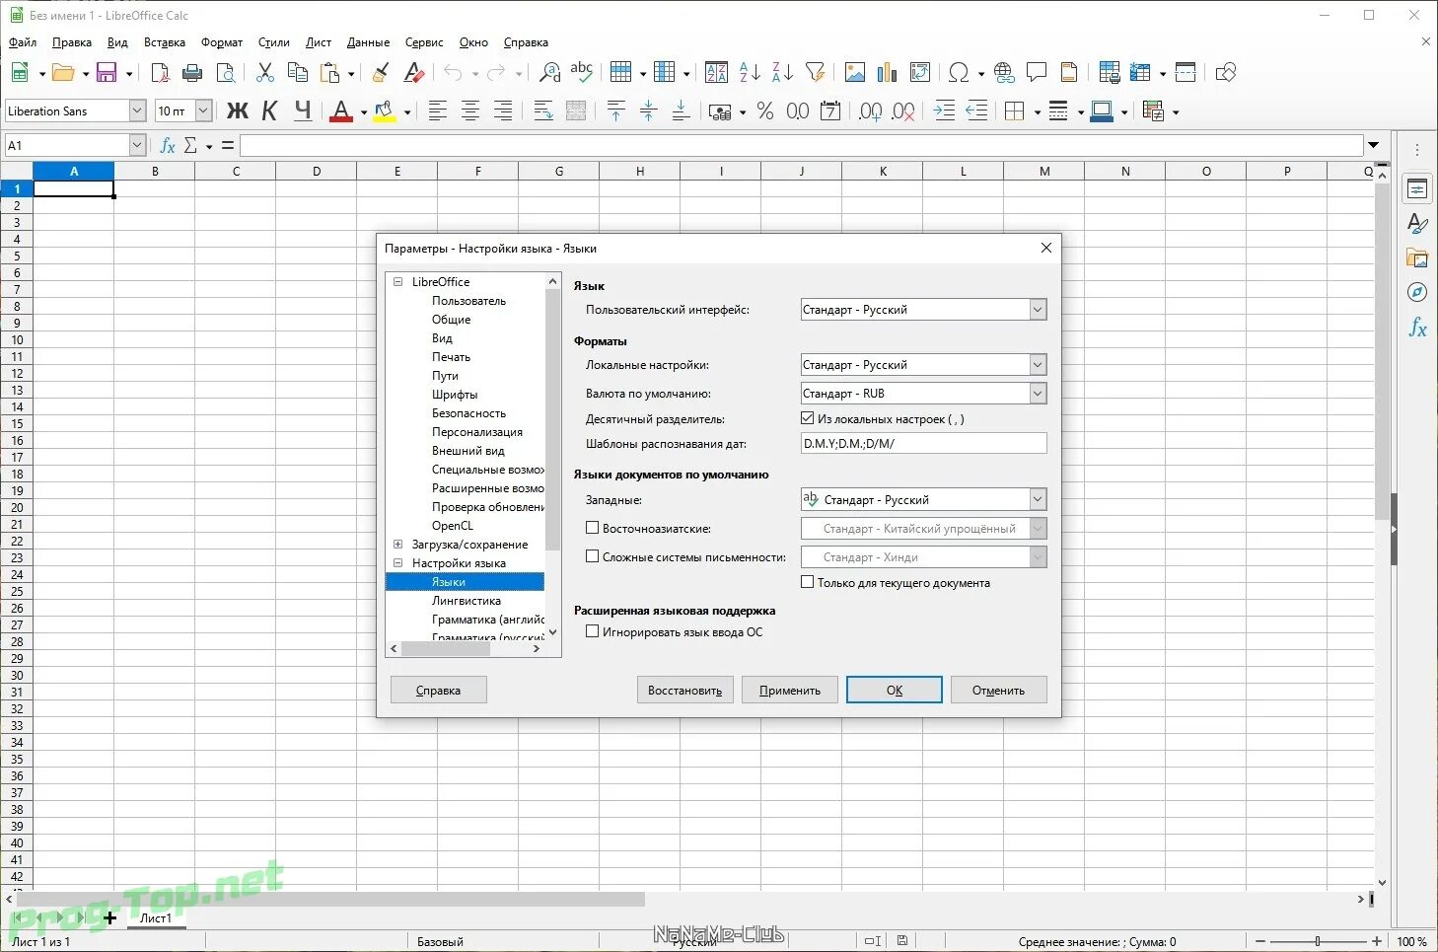Click the Cut scissors icon

click(264, 72)
